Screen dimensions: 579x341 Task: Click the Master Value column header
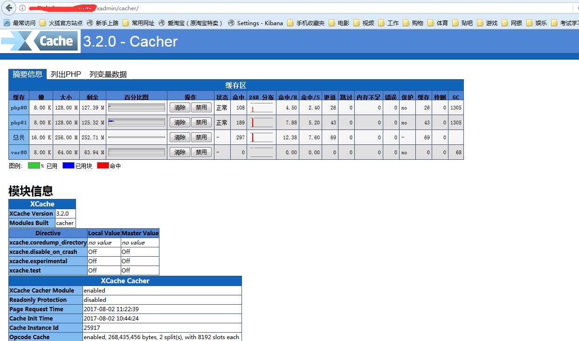[140, 233]
